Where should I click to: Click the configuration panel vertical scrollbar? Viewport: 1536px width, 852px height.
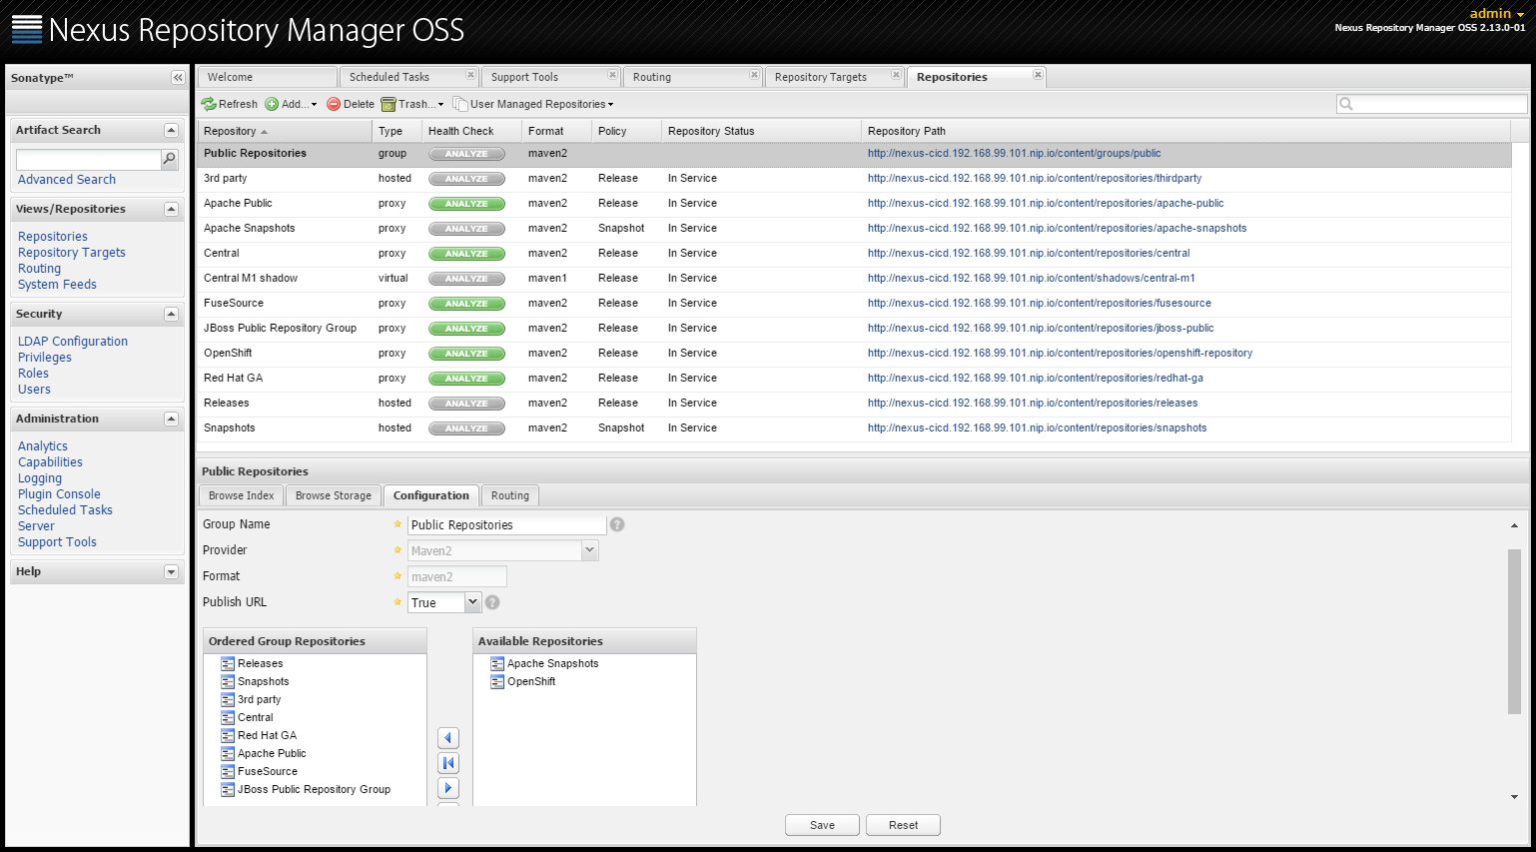tap(1514, 631)
